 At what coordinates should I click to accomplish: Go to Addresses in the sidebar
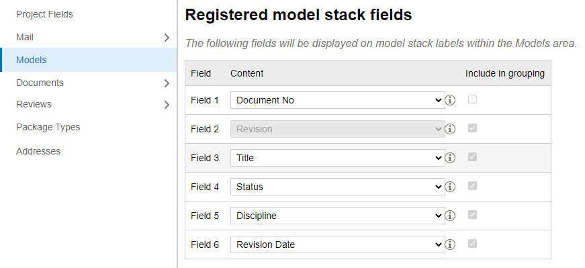38,151
